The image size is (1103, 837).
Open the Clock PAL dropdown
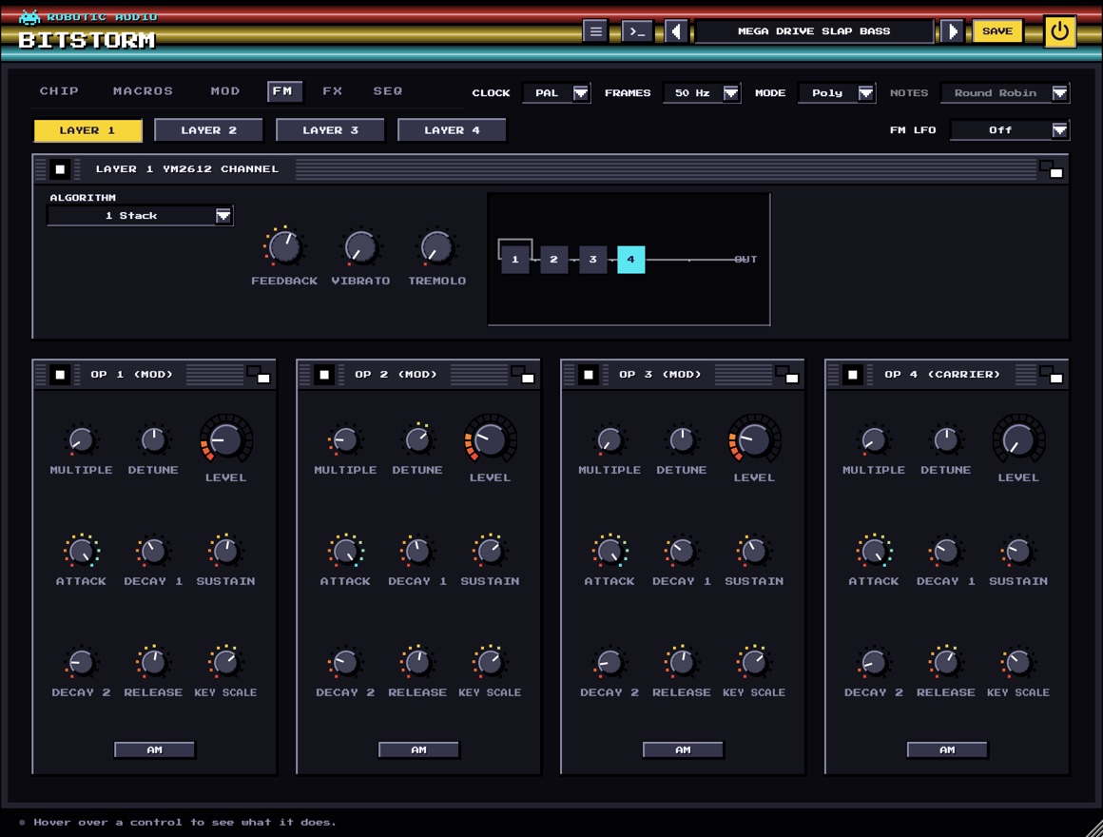pos(555,93)
